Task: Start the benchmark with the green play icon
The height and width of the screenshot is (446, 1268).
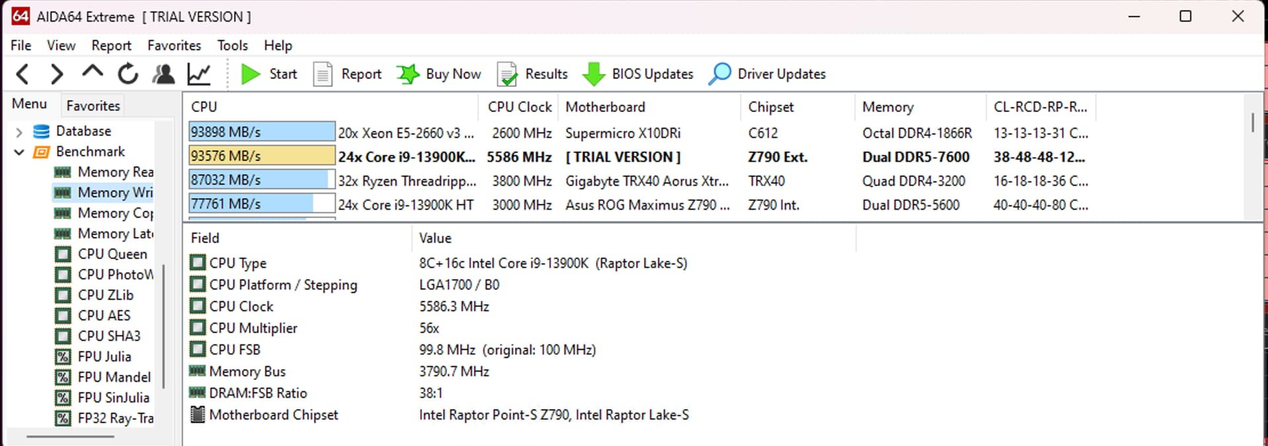Action: coord(251,74)
